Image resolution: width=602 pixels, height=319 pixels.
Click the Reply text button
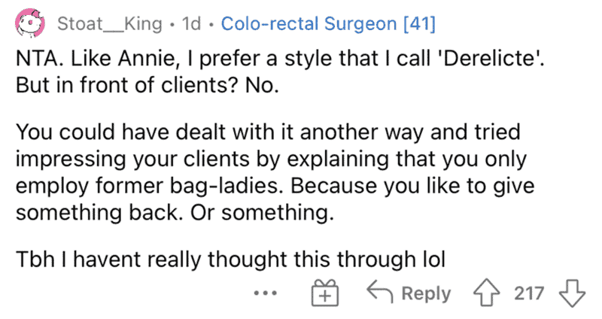tap(426, 294)
